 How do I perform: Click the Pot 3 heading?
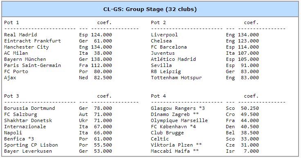coord(11,96)
